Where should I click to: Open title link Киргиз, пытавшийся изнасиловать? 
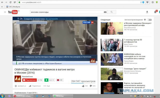(x=134, y=85)
